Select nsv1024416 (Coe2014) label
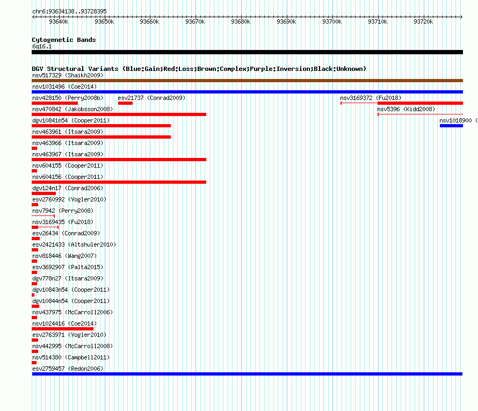This screenshot has width=478, height=411. (64, 323)
